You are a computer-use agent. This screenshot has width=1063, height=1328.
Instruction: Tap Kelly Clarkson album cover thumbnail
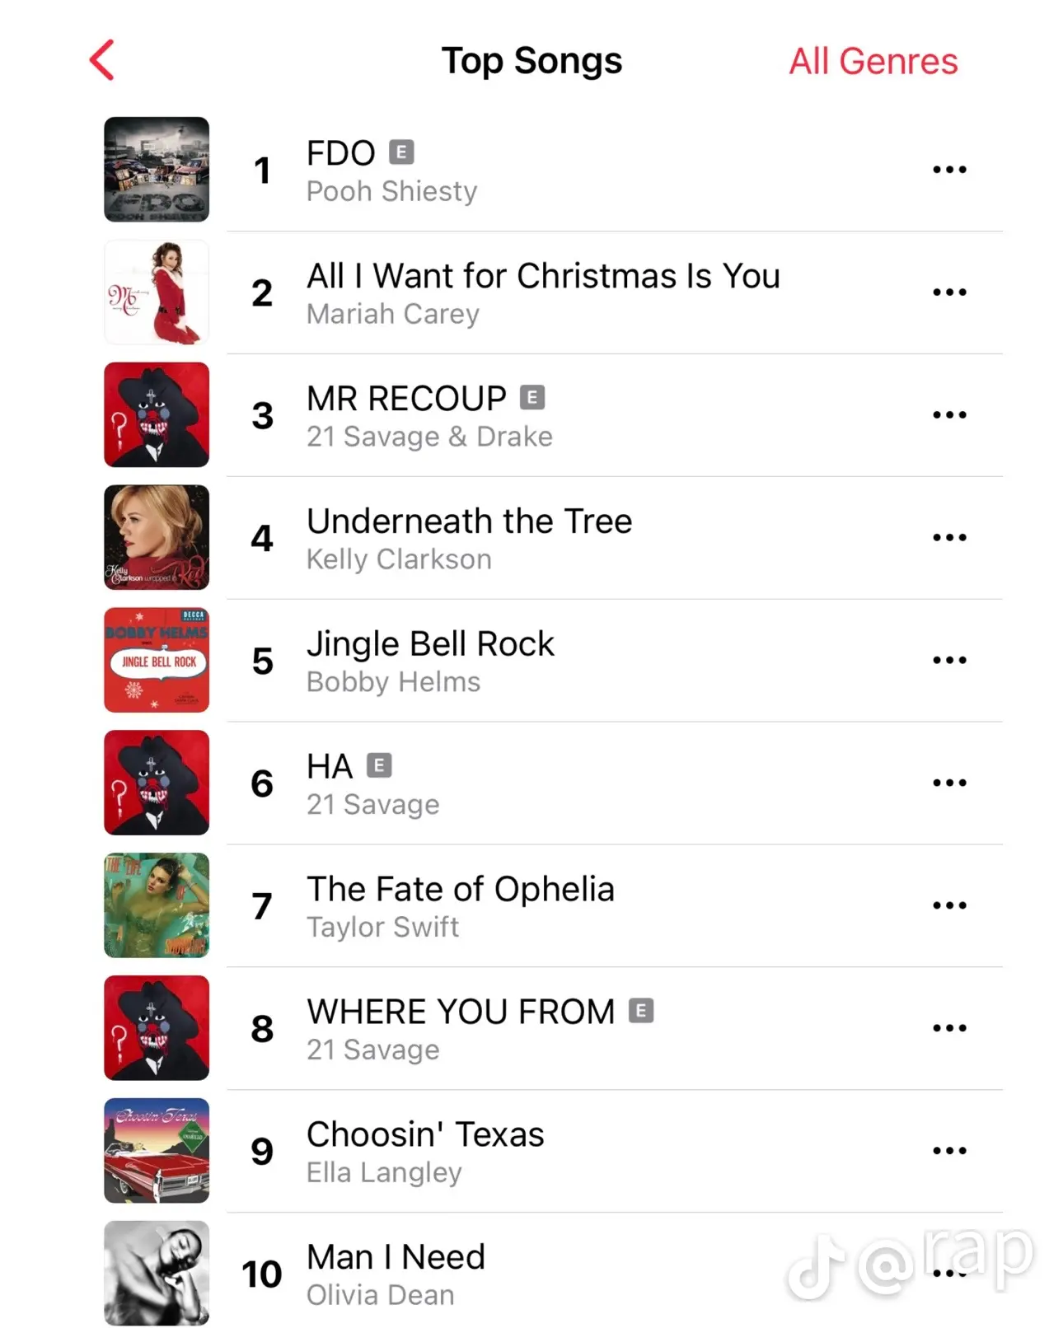pyautogui.click(x=157, y=538)
